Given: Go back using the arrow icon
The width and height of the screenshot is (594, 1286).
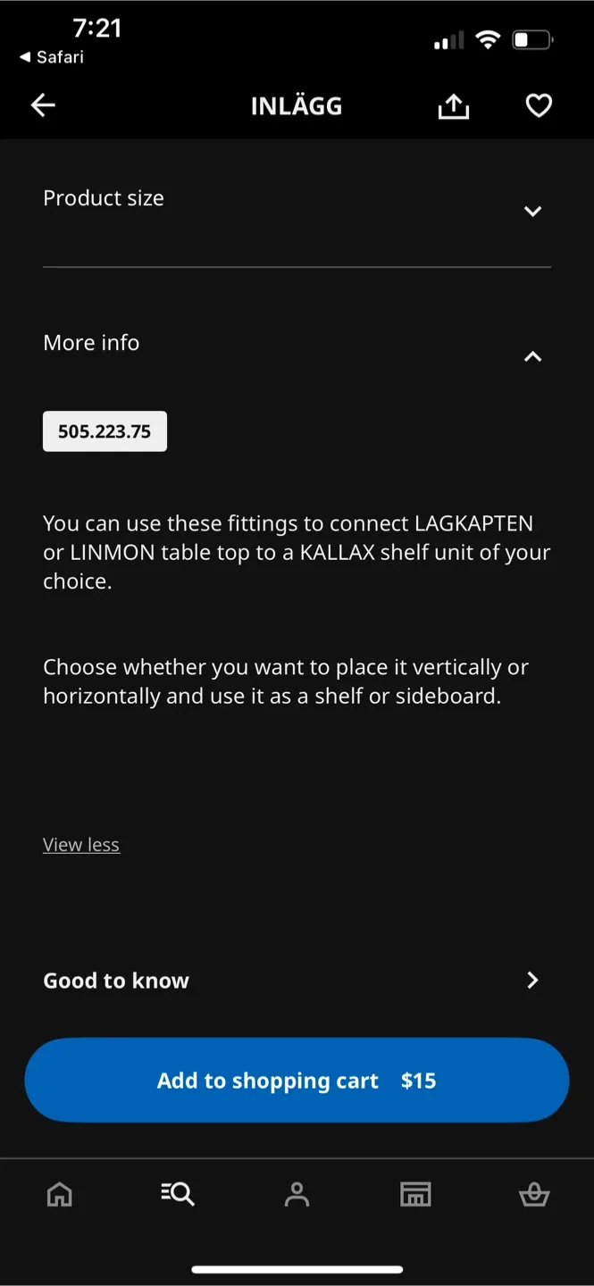Looking at the screenshot, I should (x=42, y=104).
